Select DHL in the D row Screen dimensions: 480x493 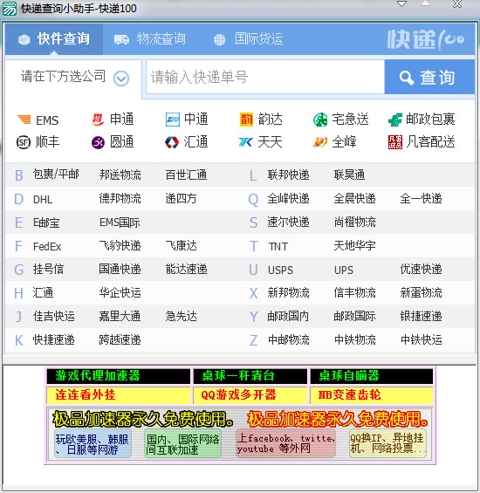click(43, 199)
